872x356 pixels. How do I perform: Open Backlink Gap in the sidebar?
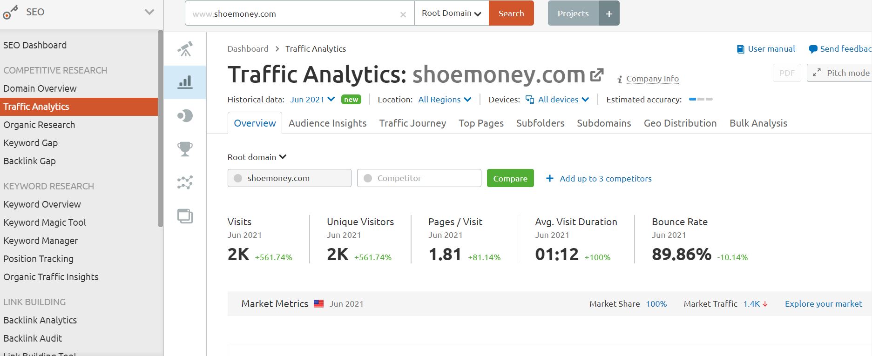pos(29,161)
